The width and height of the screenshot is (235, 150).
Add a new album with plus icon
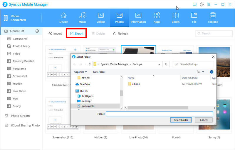click(x=37, y=31)
